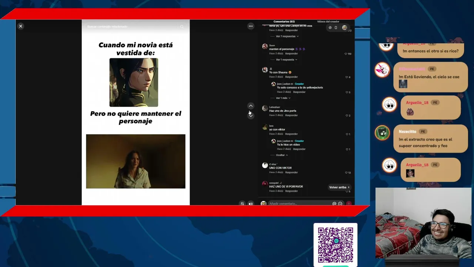Expand 'Ver 1 respuesta' under Suon's comment
This screenshot has width=474, height=267.
coord(286,60)
